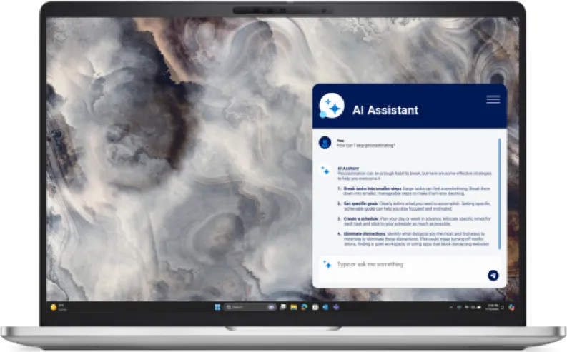Click the volume icon in system tray
567x352 pixels.
pyautogui.click(x=473, y=307)
